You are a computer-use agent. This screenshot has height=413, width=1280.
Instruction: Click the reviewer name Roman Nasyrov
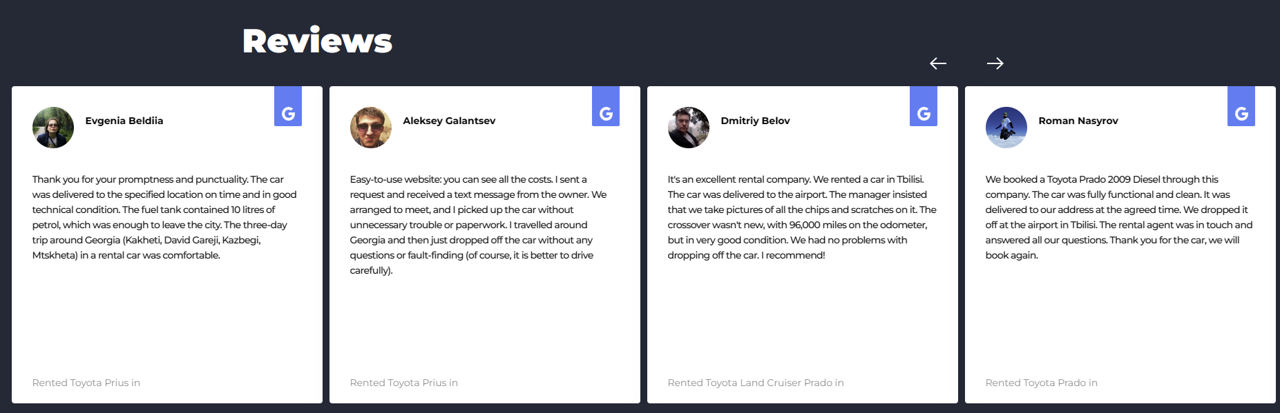[x=1078, y=121]
